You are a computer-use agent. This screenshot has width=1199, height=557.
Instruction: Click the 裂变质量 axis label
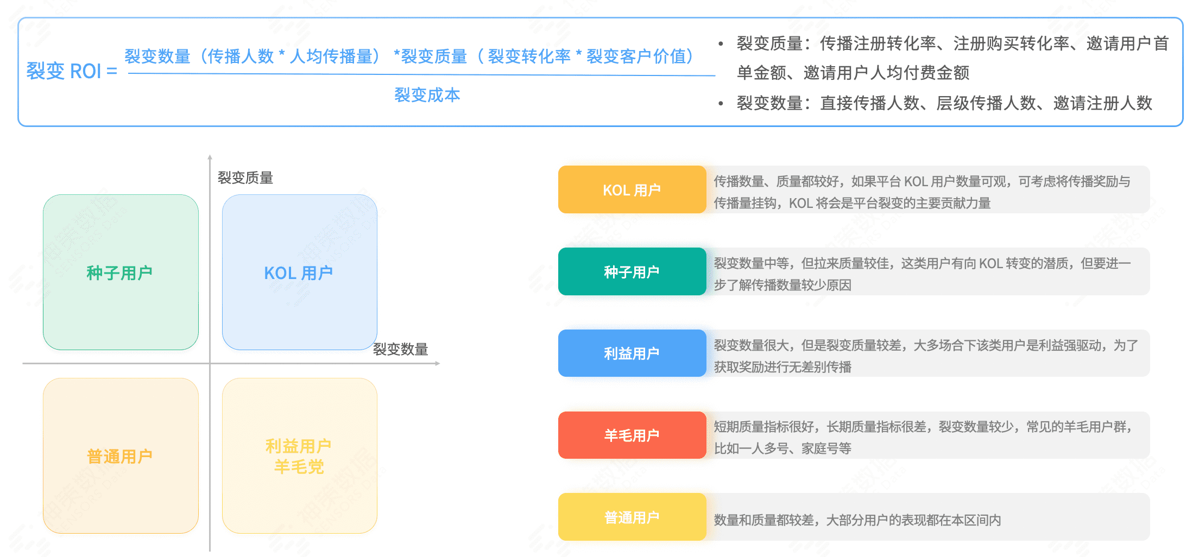(x=245, y=178)
